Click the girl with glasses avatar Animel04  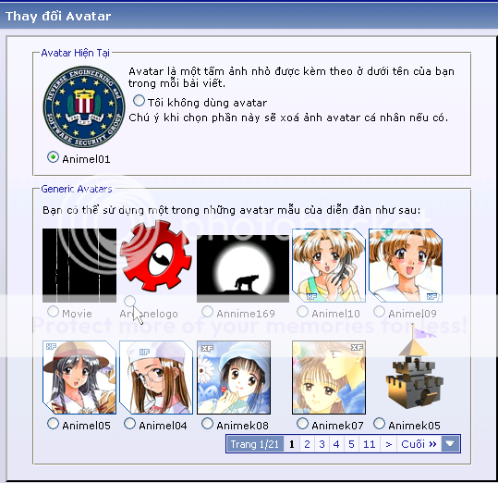click(156, 378)
